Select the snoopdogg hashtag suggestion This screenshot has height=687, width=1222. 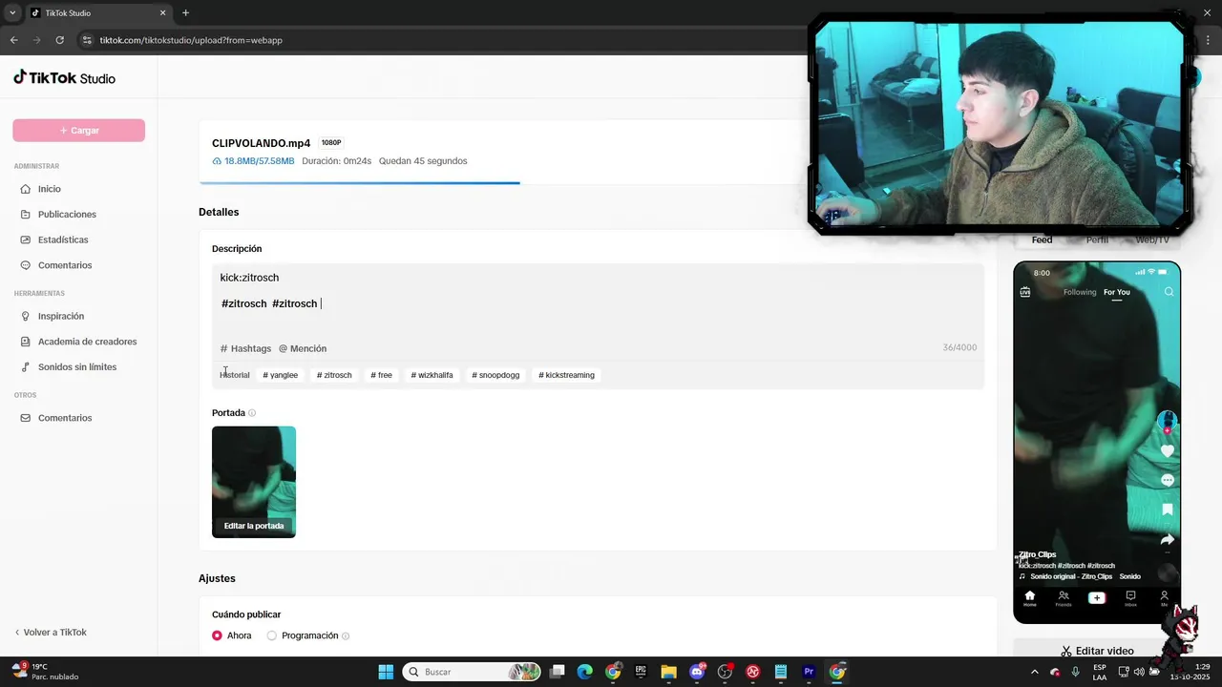point(495,375)
